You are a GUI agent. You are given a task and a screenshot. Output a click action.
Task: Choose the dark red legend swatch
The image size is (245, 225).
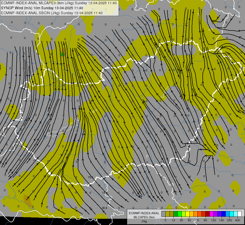[x=208, y=214]
